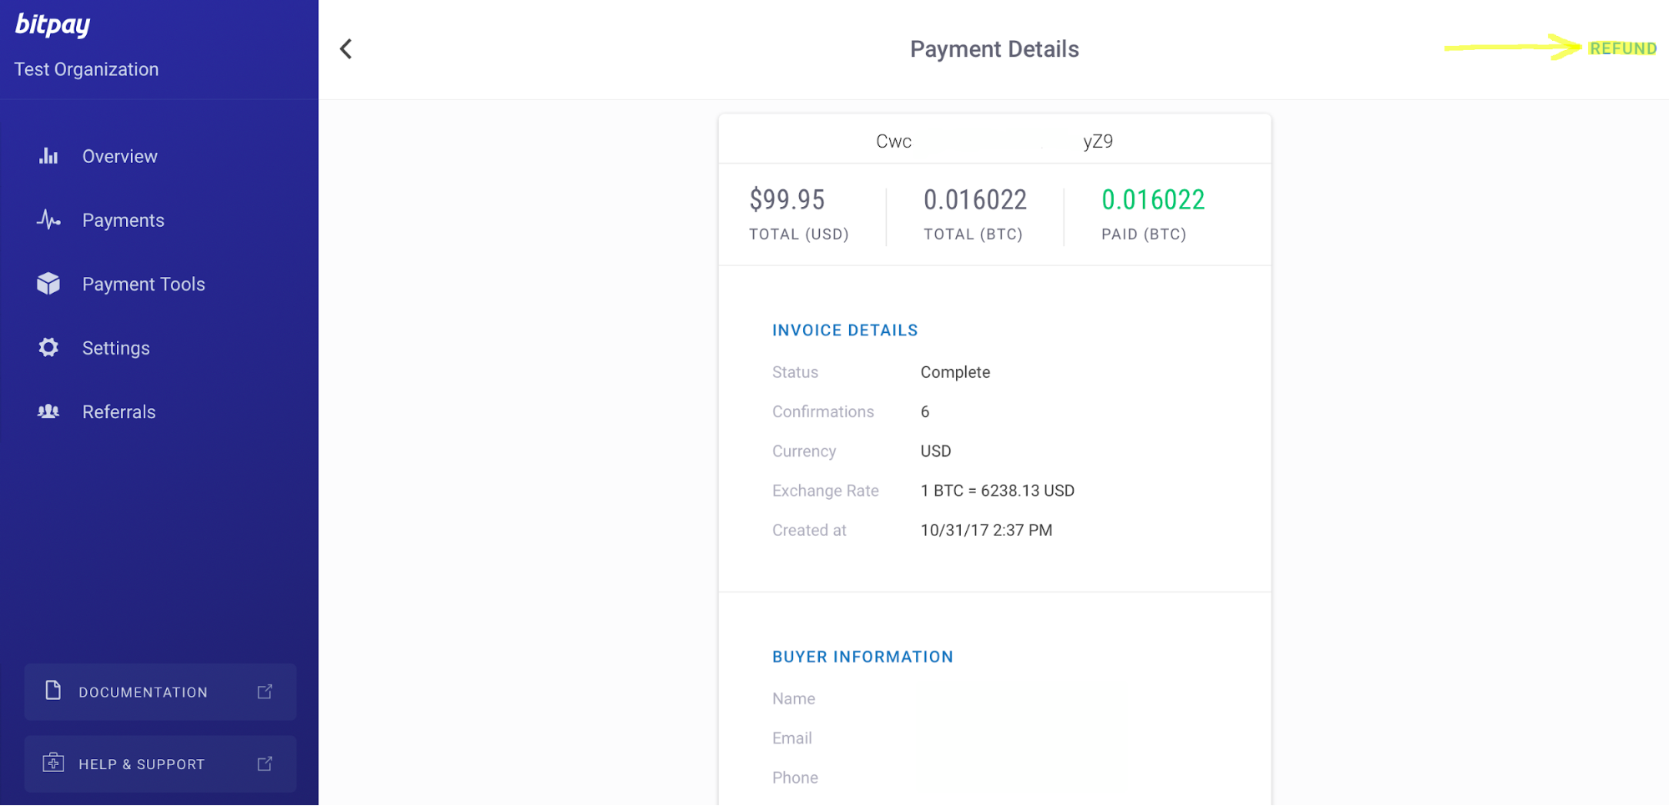Click the back arrow icon
This screenshot has height=806, width=1669.
tap(346, 49)
